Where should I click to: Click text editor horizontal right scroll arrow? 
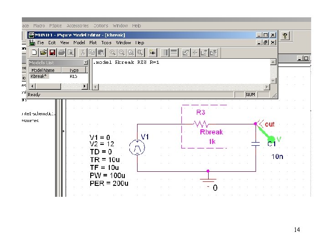point(266,87)
